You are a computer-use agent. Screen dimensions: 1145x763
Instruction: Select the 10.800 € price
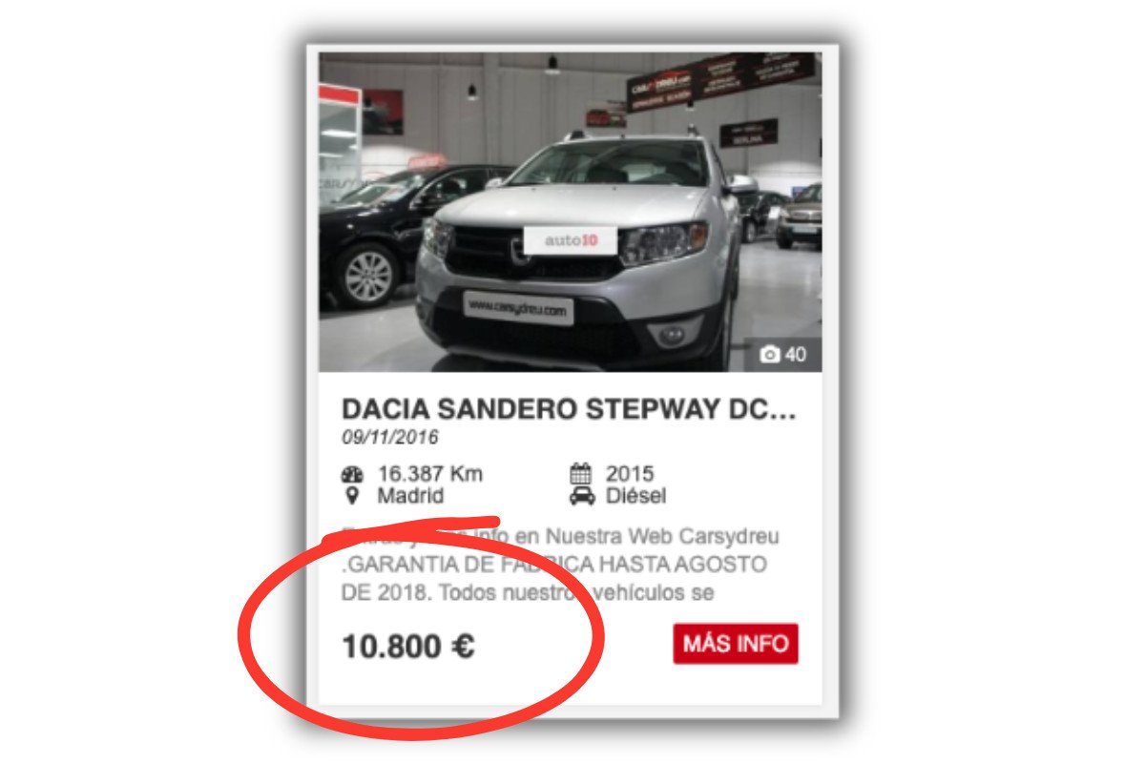[x=408, y=647]
